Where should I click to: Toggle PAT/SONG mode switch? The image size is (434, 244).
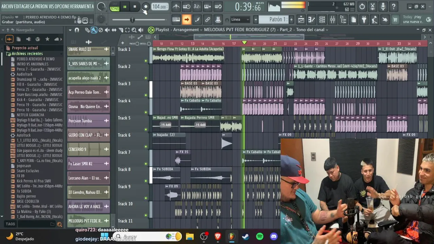115,7
